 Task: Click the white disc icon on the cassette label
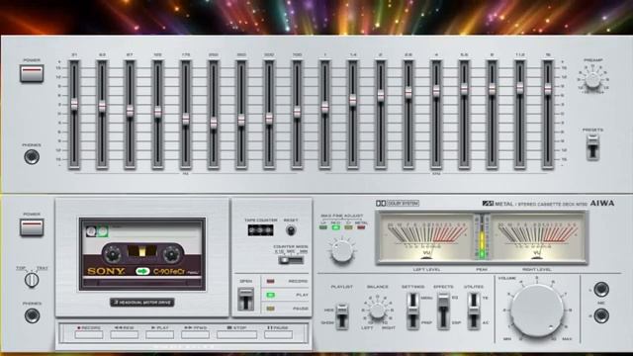(91, 230)
